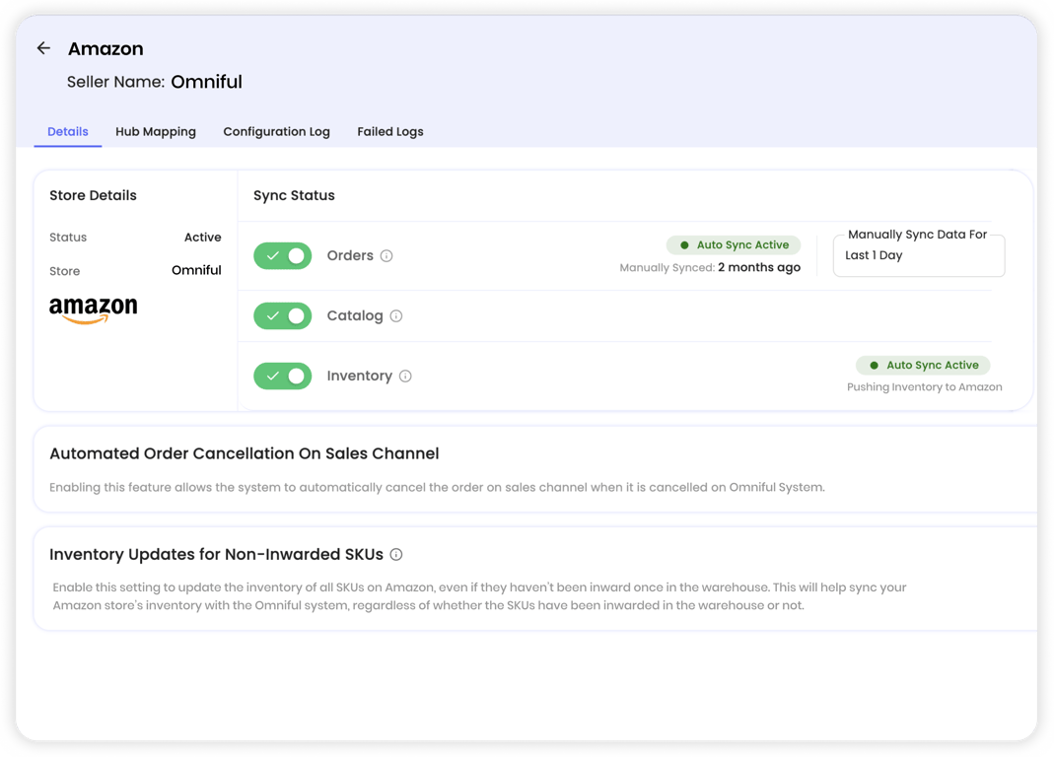1054x757 pixels.
Task: Open the Catalog info icon
Action: (396, 316)
